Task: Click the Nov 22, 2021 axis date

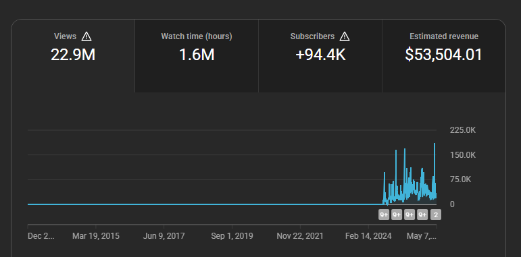Action: coord(300,236)
